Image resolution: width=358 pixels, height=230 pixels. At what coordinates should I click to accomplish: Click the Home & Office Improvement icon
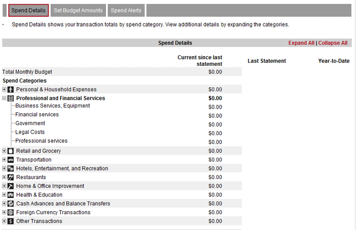11,186
